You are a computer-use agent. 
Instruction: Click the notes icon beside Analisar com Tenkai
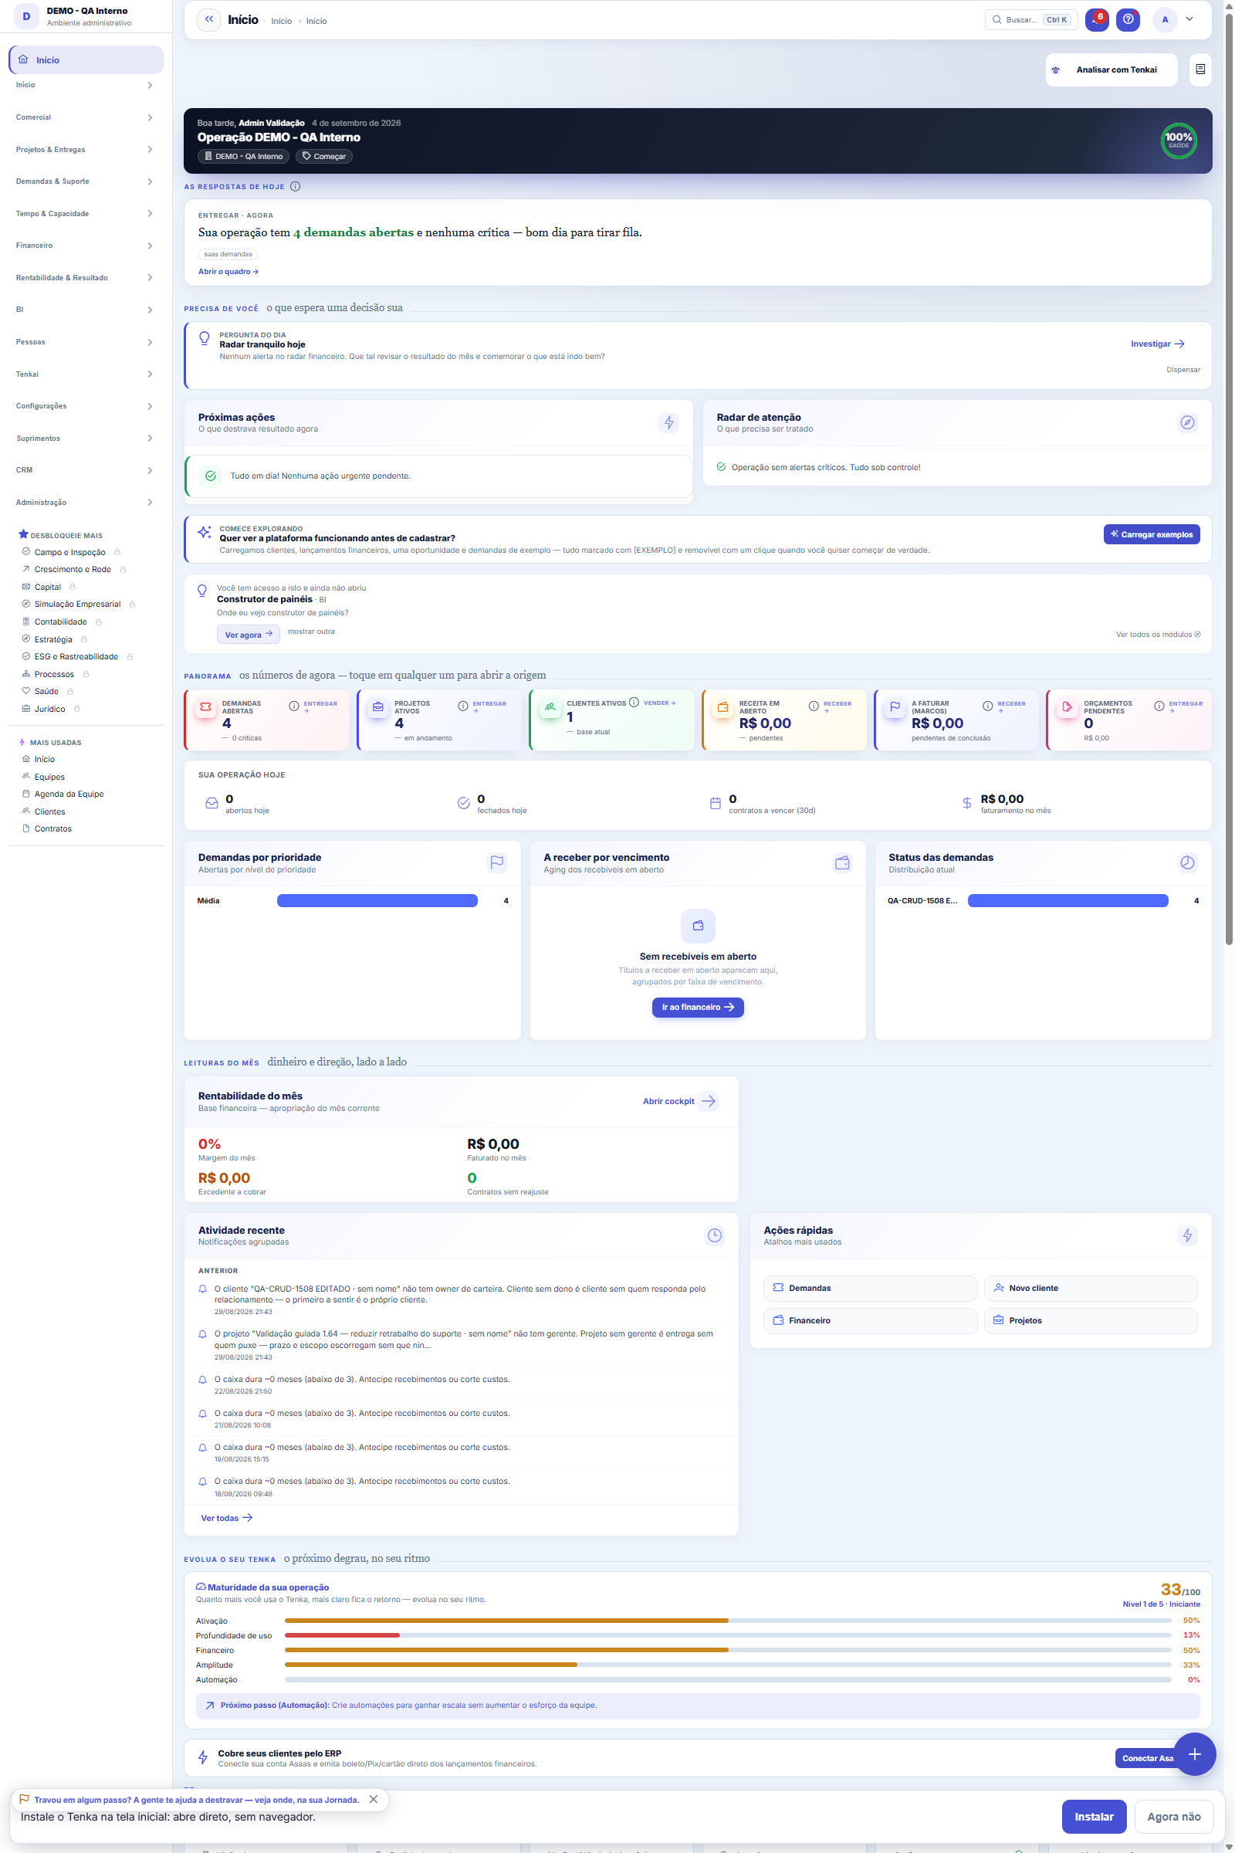click(1199, 69)
